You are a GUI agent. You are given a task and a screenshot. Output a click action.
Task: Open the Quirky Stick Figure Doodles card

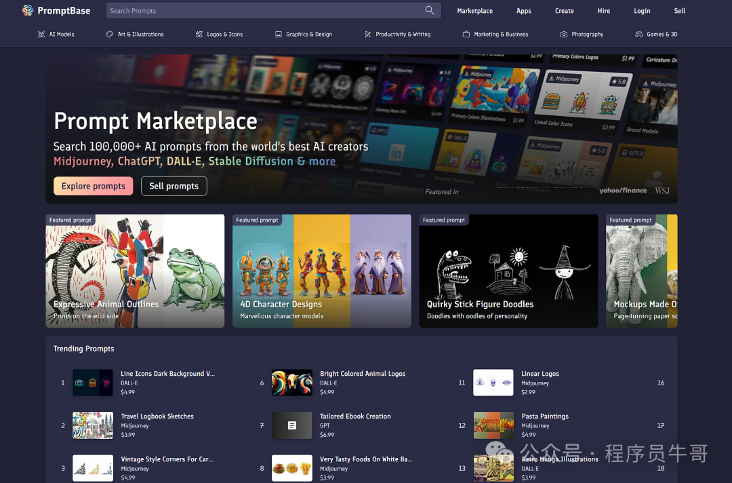pos(508,271)
